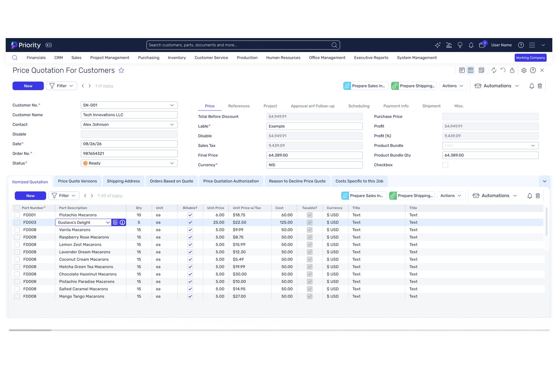The height and width of the screenshot is (372, 558).
Task: Click the menu search magnifier left of Financials
Action: coord(15,58)
